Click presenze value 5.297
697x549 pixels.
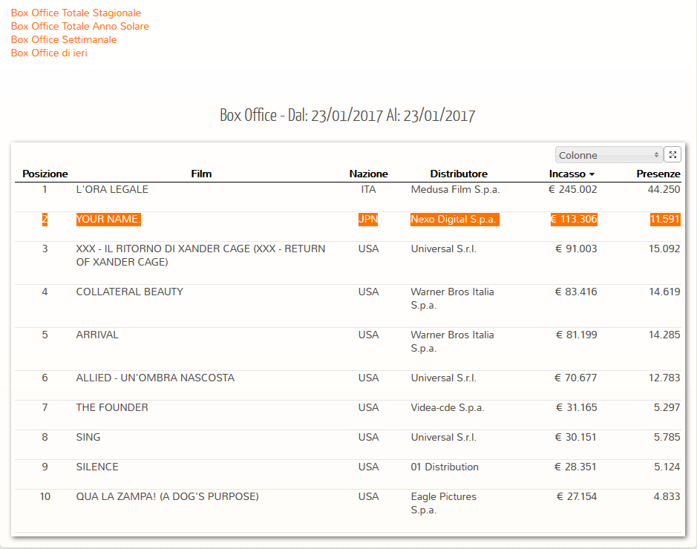pos(667,408)
